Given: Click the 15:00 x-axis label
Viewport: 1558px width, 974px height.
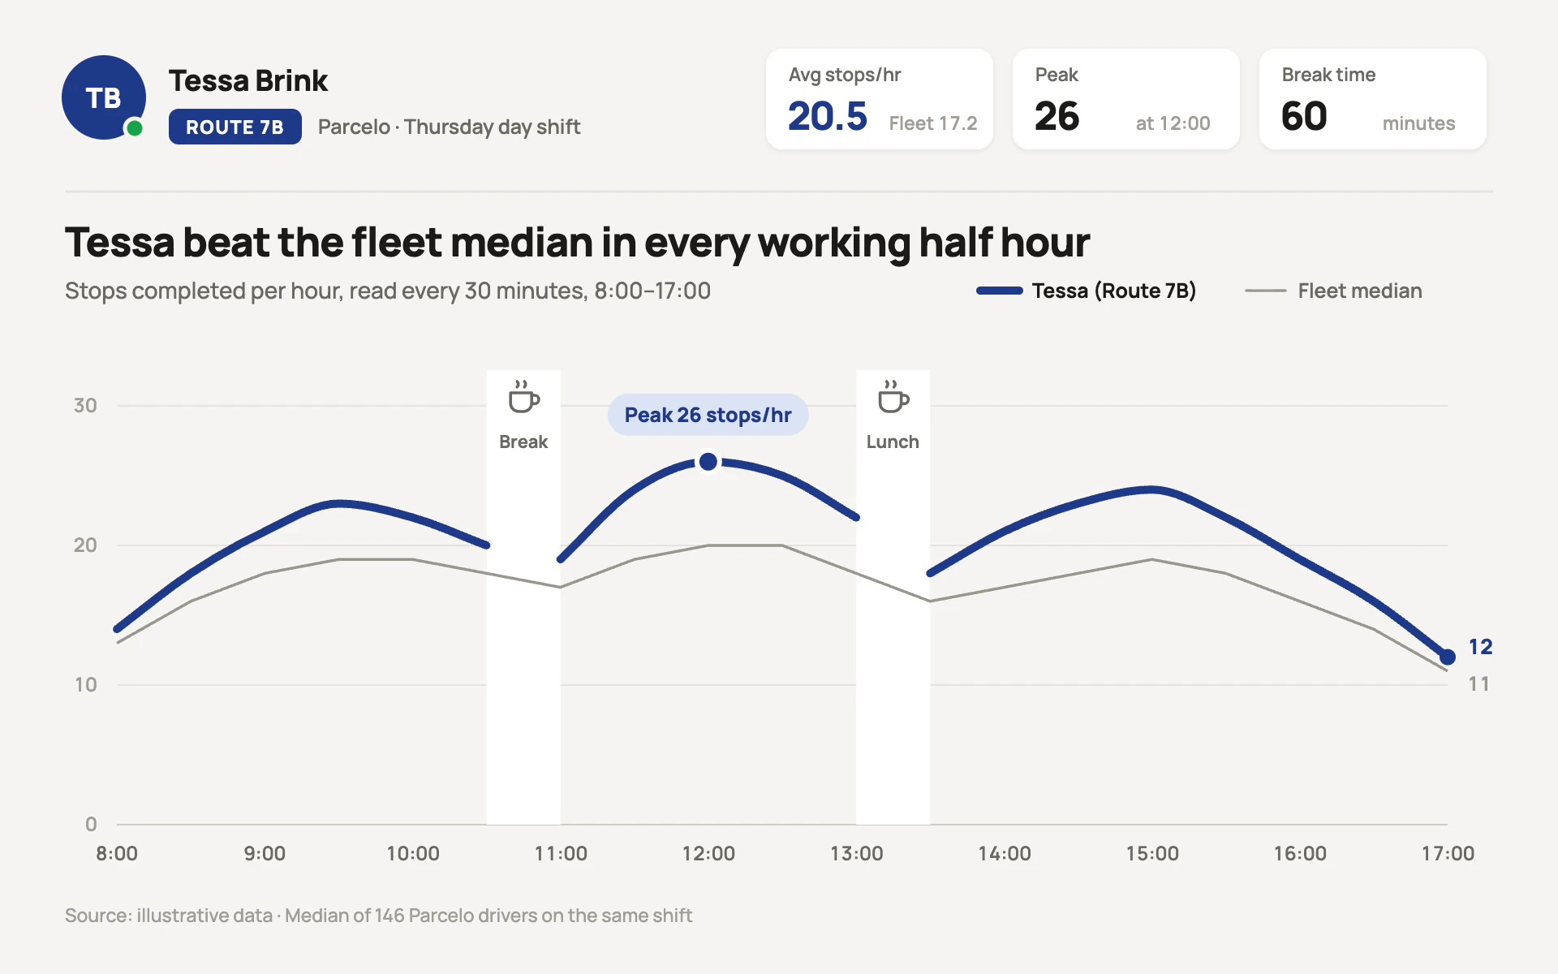Looking at the screenshot, I should [1152, 853].
